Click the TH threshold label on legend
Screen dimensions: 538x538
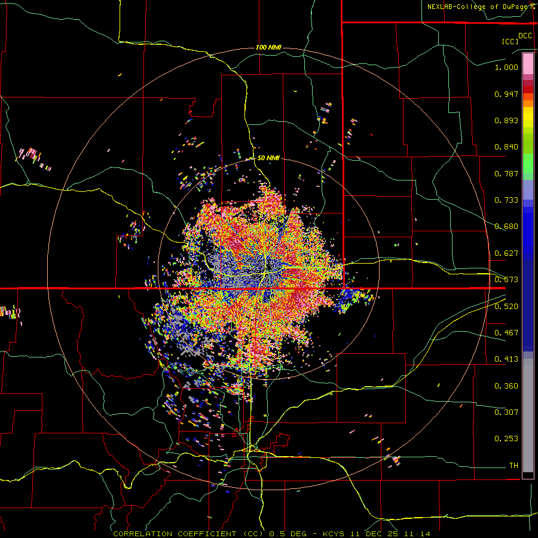click(x=513, y=466)
